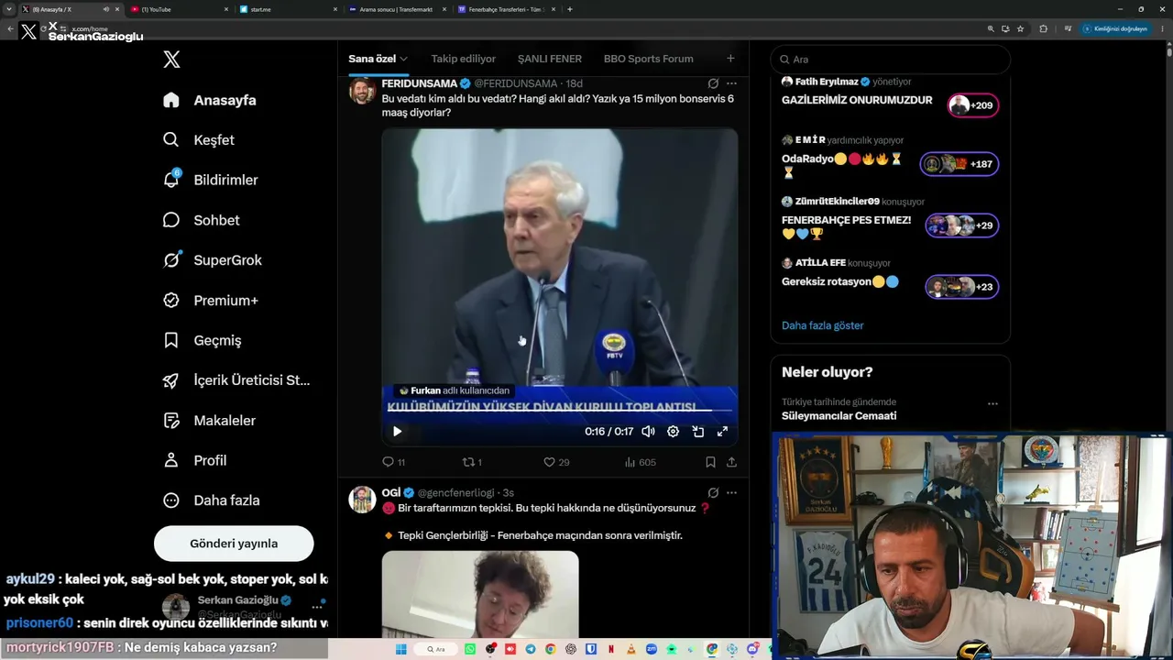
Task: Toggle video picture-in-picture mode
Action: 697,432
